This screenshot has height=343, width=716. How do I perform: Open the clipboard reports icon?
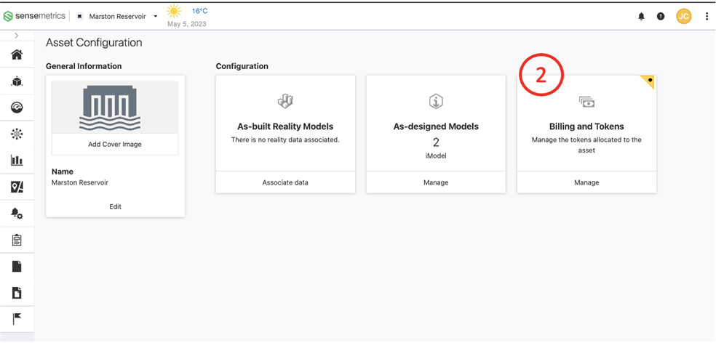click(17, 240)
